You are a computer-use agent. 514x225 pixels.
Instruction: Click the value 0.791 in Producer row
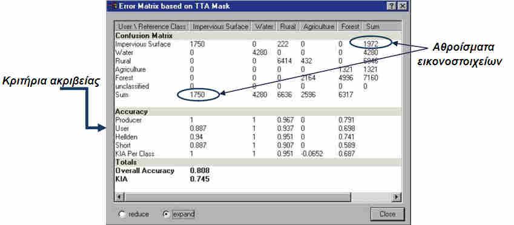(347, 120)
